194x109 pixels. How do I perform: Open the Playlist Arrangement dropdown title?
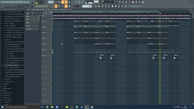point(62,9)
